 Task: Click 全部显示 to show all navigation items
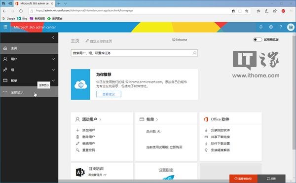tap(29, 92)
